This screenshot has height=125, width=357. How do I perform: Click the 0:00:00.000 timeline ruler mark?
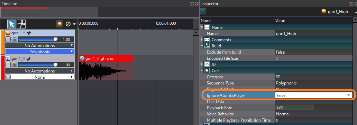pos(89,23)
